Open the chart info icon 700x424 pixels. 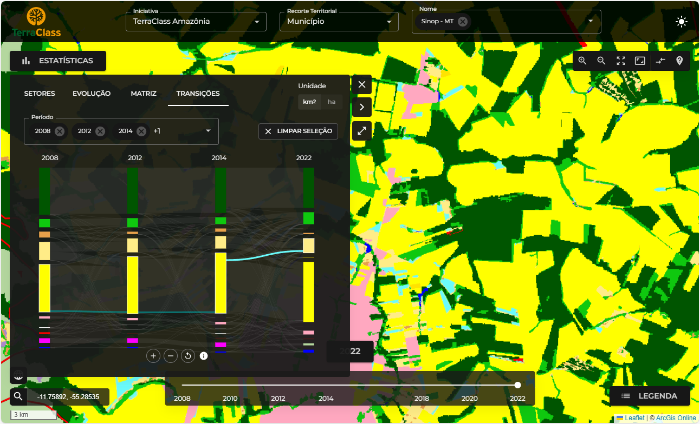click(x=204, y=356)
